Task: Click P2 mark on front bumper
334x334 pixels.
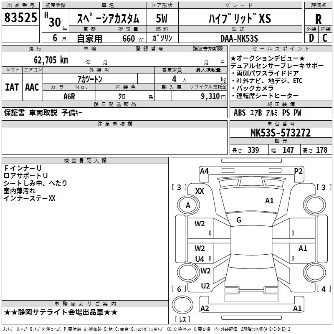Action: pyautogui.click(x=298, y=171)
